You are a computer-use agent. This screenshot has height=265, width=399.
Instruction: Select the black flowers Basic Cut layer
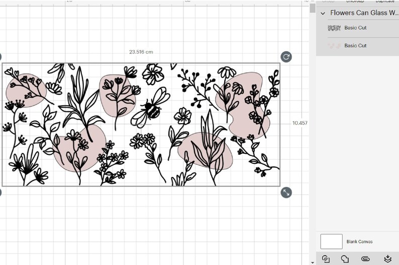357,28
